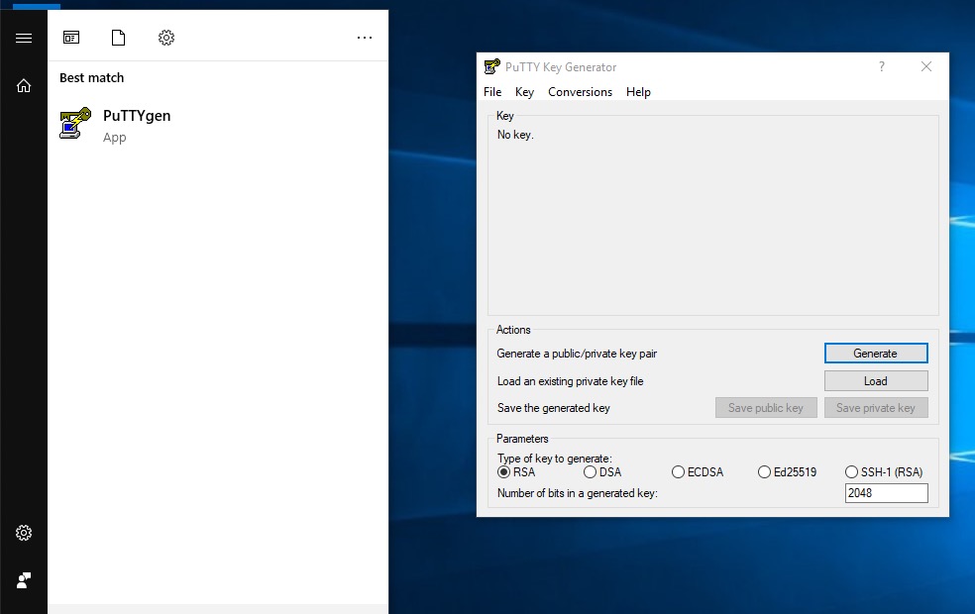Open the hamburger menu in Start panel
The width and height of the screenshot is (975, 614).
(24, 38)
